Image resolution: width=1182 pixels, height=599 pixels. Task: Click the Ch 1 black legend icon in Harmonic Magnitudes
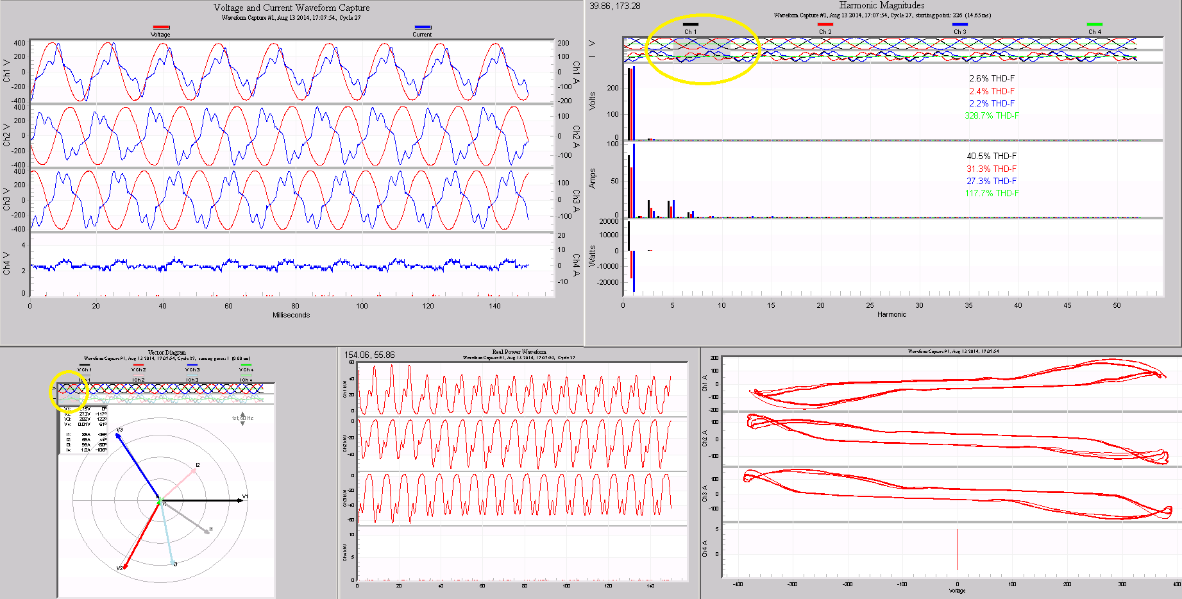[x=690, y=23]
